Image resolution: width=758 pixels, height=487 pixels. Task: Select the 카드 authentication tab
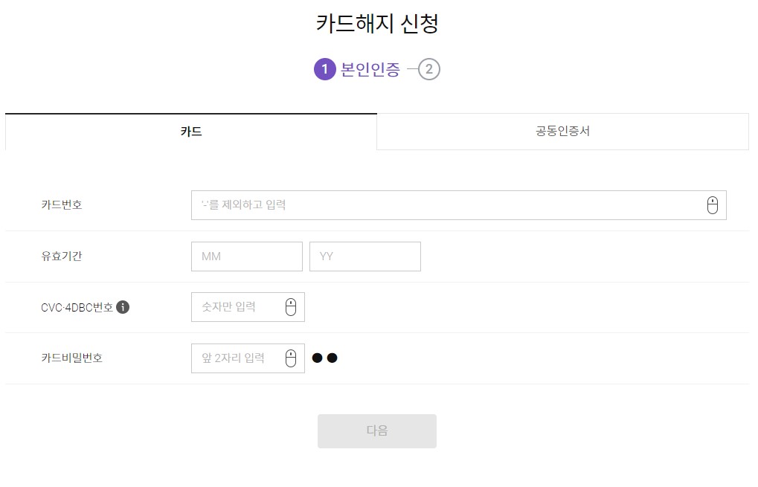(x=191, y=131)
